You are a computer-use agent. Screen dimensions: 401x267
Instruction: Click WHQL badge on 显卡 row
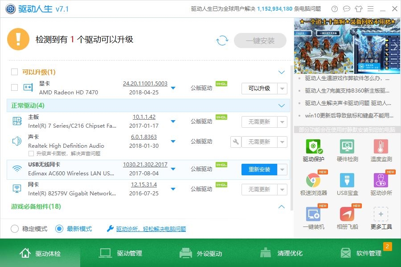click(221, 84)
